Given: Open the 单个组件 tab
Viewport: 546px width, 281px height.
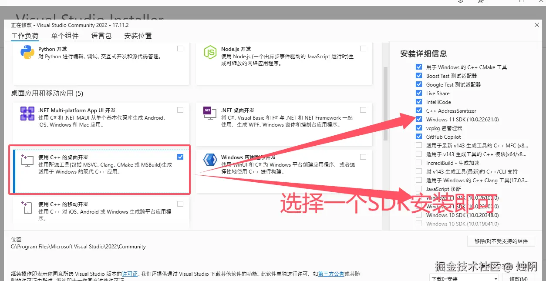Looking at the screenshot, I should [x=65, y=36].
